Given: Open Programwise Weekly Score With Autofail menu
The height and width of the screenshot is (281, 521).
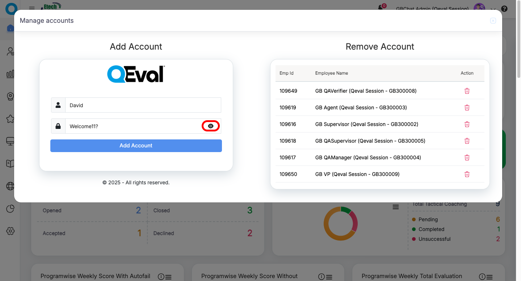Looking at the screenshot, I should (168, 277).
